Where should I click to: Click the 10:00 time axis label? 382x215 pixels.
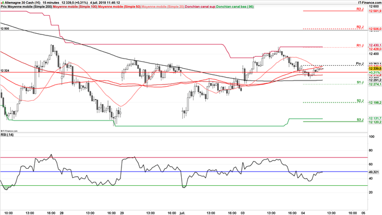(9, 213)
